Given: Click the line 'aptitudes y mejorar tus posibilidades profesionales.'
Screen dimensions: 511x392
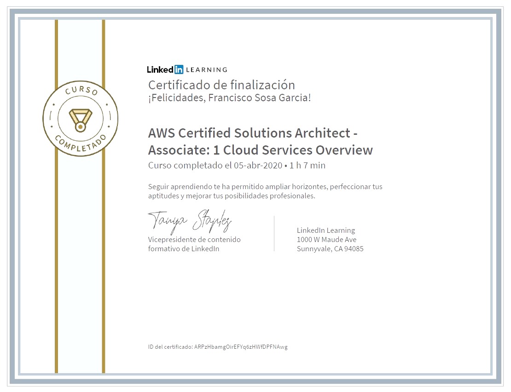Looking at the screenshot, I should 232,196.
